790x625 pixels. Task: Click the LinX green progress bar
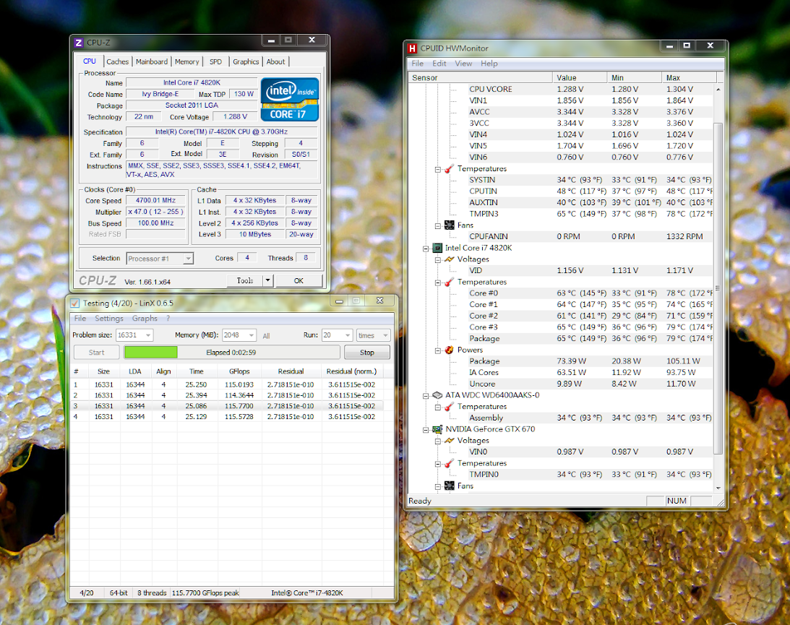(151, 352)
